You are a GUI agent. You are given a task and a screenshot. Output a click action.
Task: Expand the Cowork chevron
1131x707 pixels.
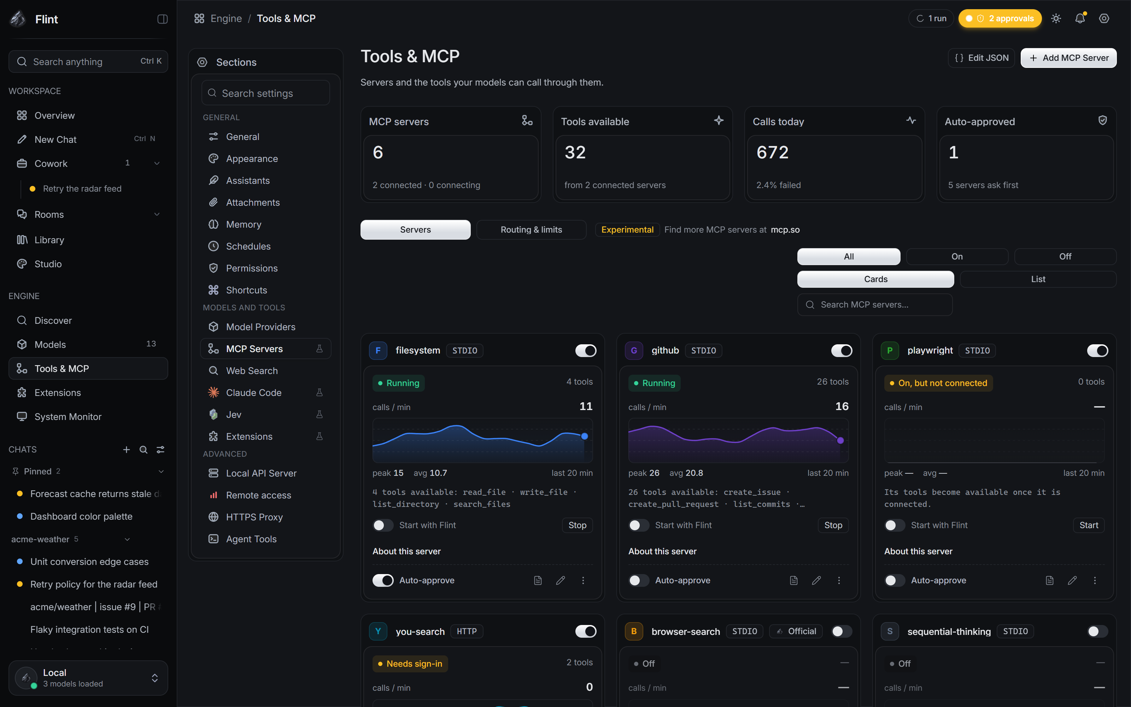point(157,163)
